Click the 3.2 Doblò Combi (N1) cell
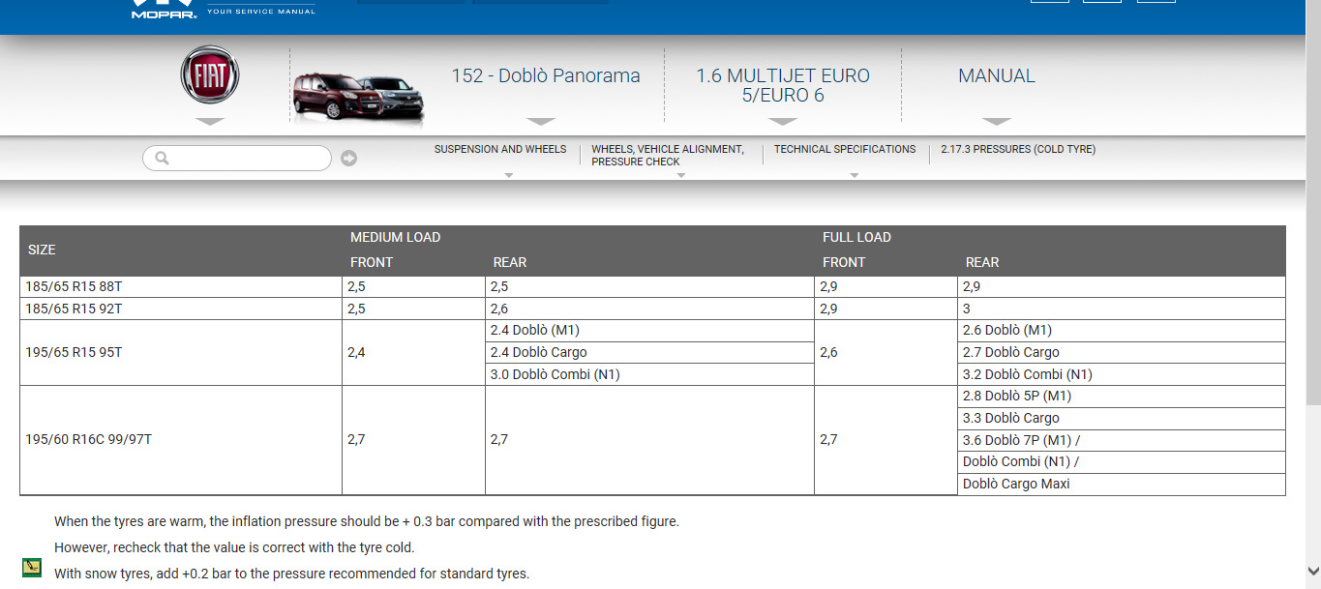Viewport: 1321px width, 589px height. [x=1122, y=374]
